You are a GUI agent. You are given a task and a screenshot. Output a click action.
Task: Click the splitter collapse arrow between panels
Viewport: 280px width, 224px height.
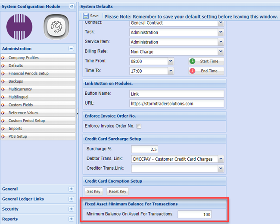pyautogui.click(x=77, y=113)
